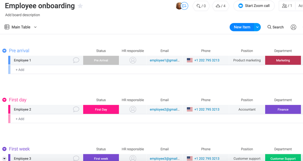
Task: Change Employee 3 First week status
Action: (101, 158)
